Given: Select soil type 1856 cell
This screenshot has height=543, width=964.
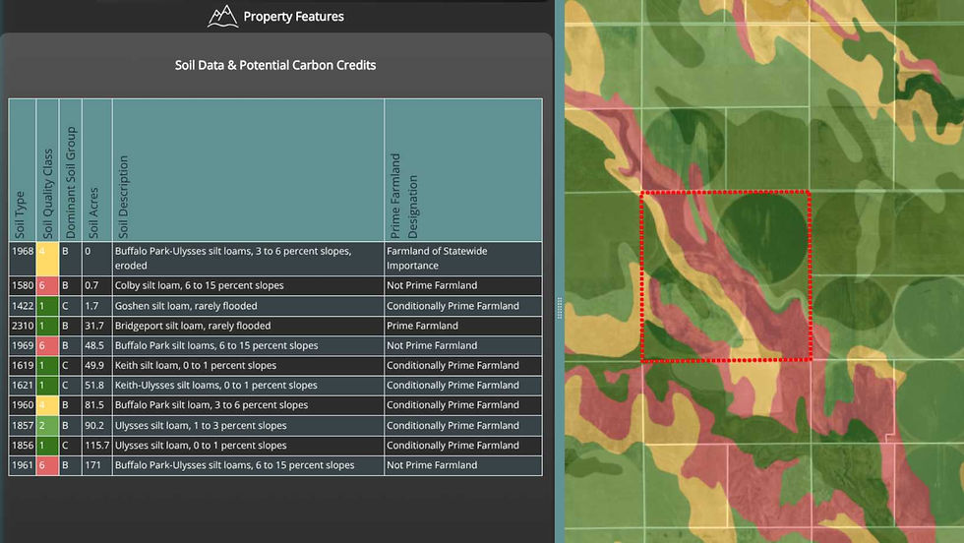Looking at the screenshot, I should 23,446.
